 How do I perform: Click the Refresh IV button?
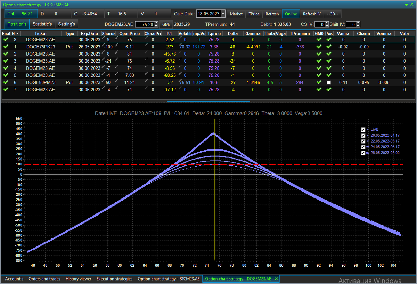click(312, 14)
